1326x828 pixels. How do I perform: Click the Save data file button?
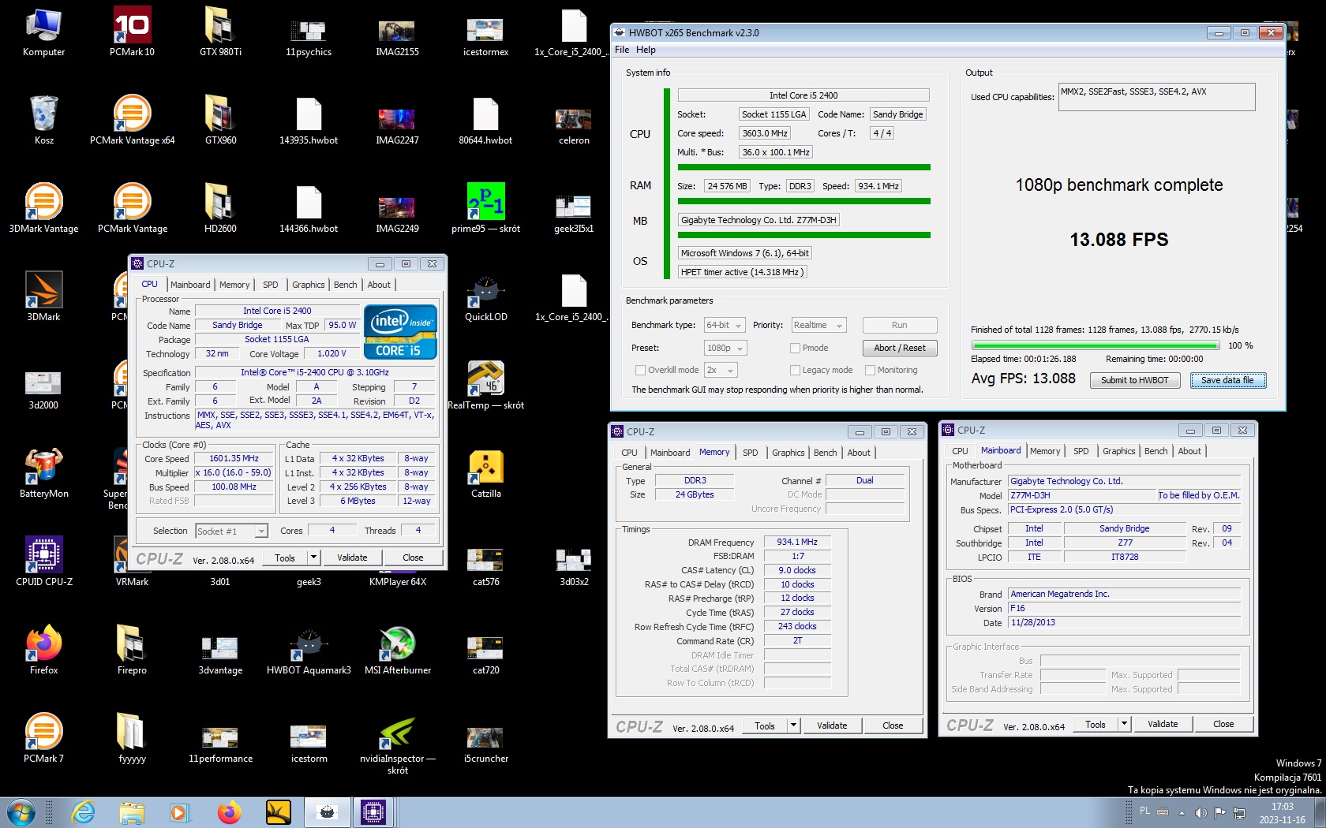click(x=1227, y=380)
